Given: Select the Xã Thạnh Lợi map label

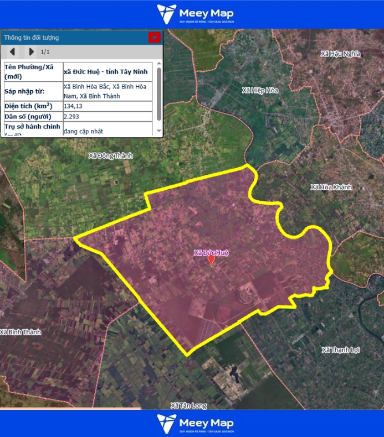Looking at the screenshot, I should (x=341, y=350).
